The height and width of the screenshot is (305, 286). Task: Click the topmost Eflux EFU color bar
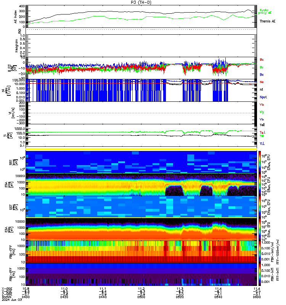pyautogui.click(x=260, y=162)
